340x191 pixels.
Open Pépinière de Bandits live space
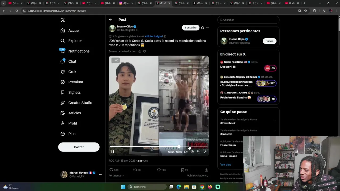248,96
